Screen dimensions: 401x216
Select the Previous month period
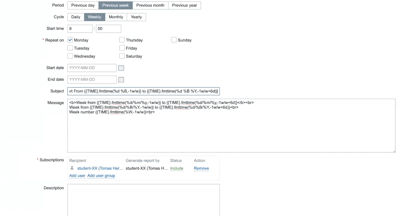pyautogui.click(x=150, y=5)
